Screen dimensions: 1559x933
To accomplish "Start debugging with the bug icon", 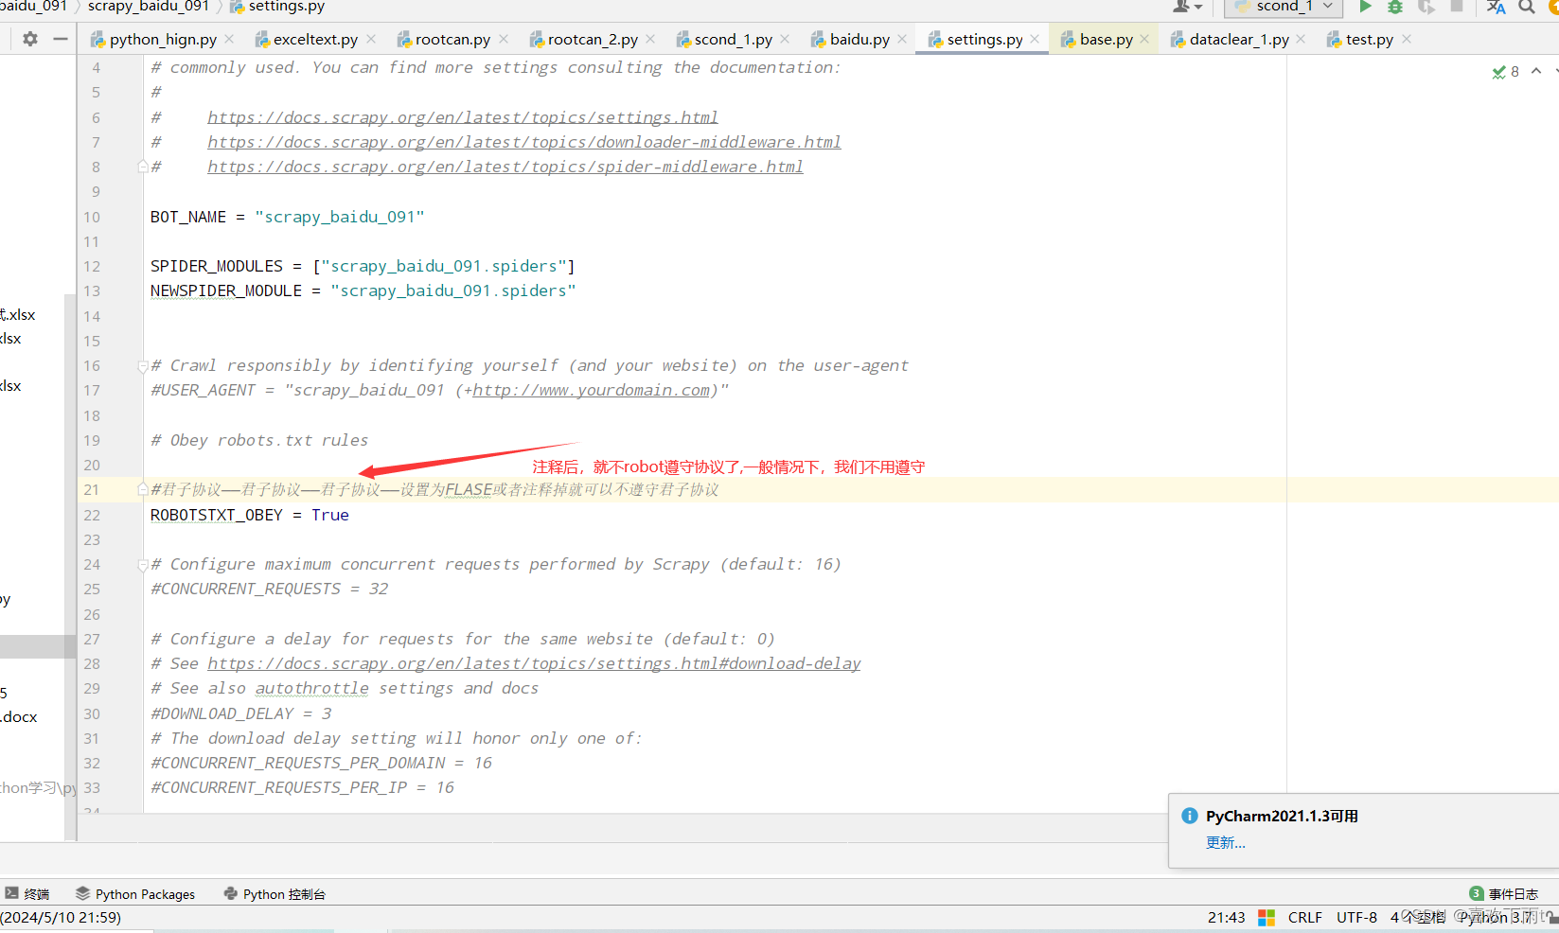I will pyautogui.click(x=1395, y=7).
